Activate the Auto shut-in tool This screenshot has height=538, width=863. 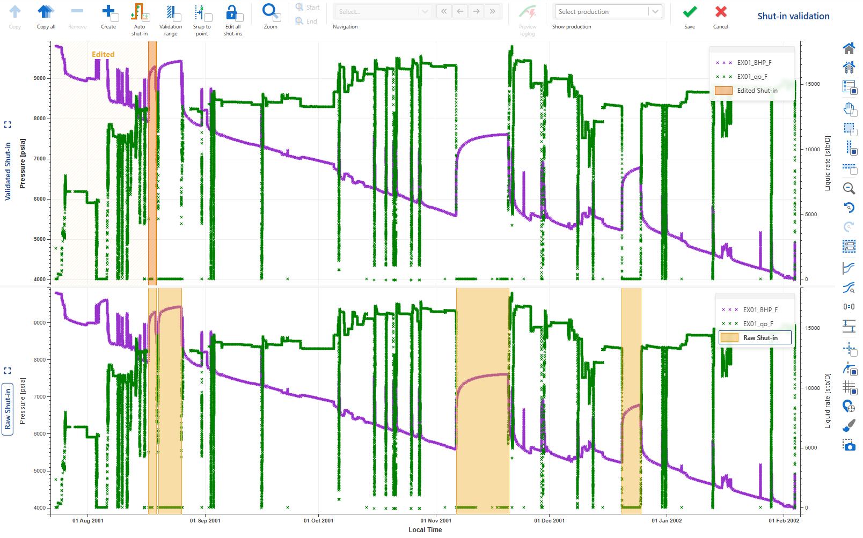139,13
